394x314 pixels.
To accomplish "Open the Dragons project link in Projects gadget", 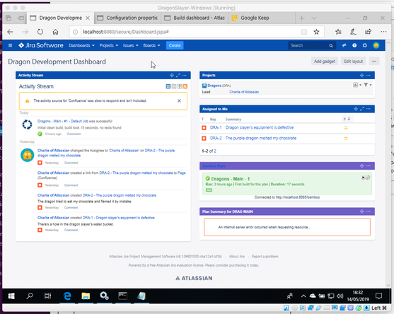I will pyautogui.click(x=214, y=86).
